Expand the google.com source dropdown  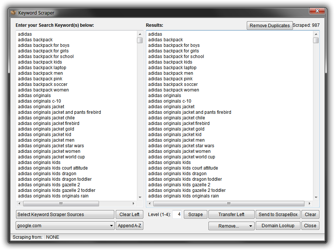point(65,226)
